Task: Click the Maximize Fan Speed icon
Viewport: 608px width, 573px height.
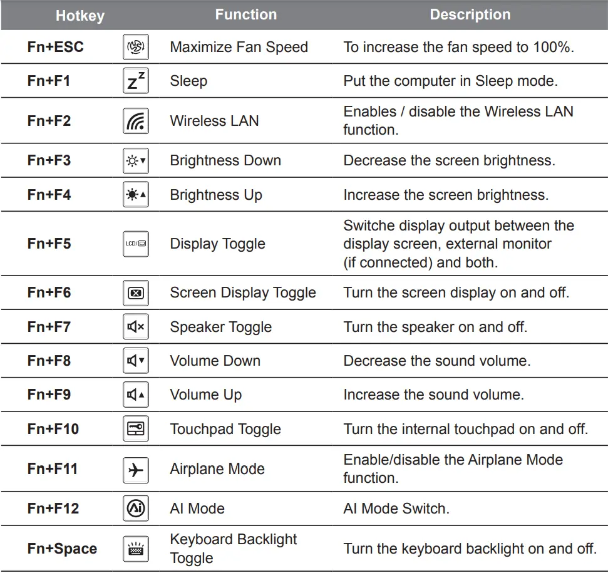Action: [x=135, y=48]
